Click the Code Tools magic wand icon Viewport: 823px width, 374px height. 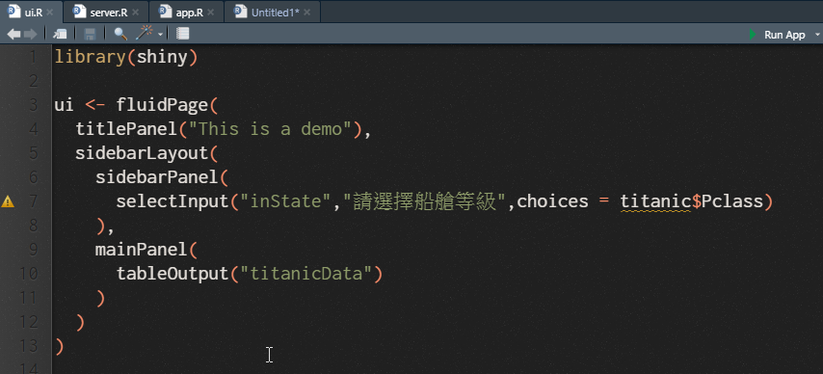click(x=144, y=34)
